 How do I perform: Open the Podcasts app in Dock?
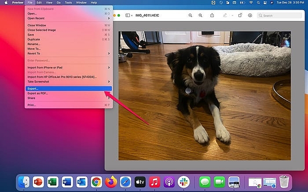click(x=169, y=181)
